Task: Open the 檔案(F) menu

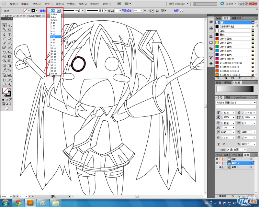Action: click(14, 4)
